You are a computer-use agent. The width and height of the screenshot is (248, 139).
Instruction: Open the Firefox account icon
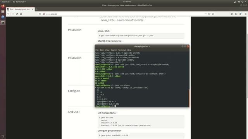click(240, 14)
